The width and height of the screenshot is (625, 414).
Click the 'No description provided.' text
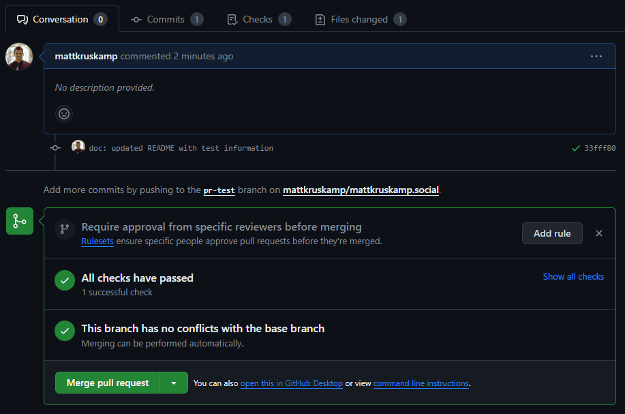click(x=104, y=87)
